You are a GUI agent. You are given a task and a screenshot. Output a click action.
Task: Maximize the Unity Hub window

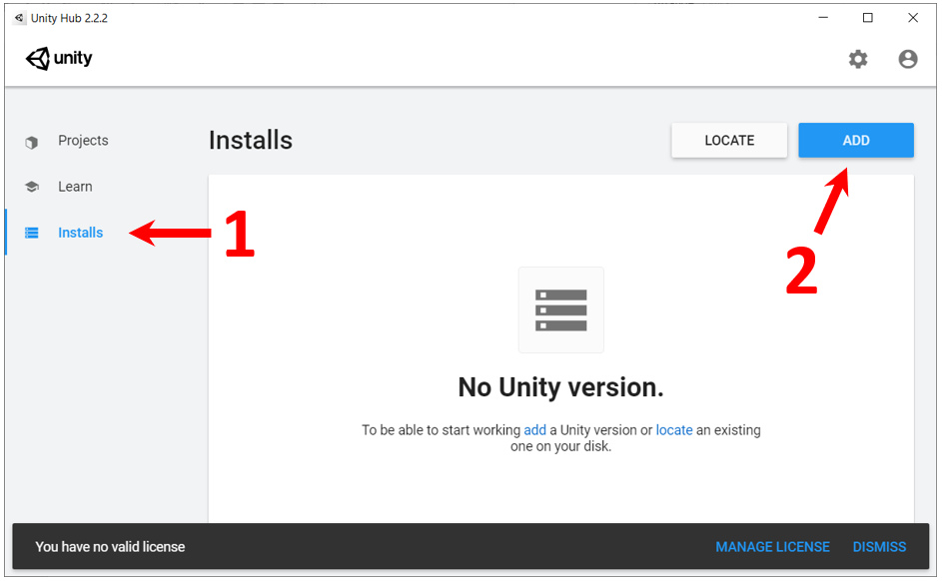click(x=867, y=17)
